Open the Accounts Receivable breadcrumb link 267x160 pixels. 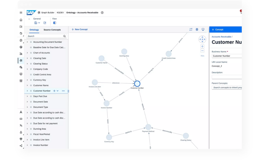point(221,37)
